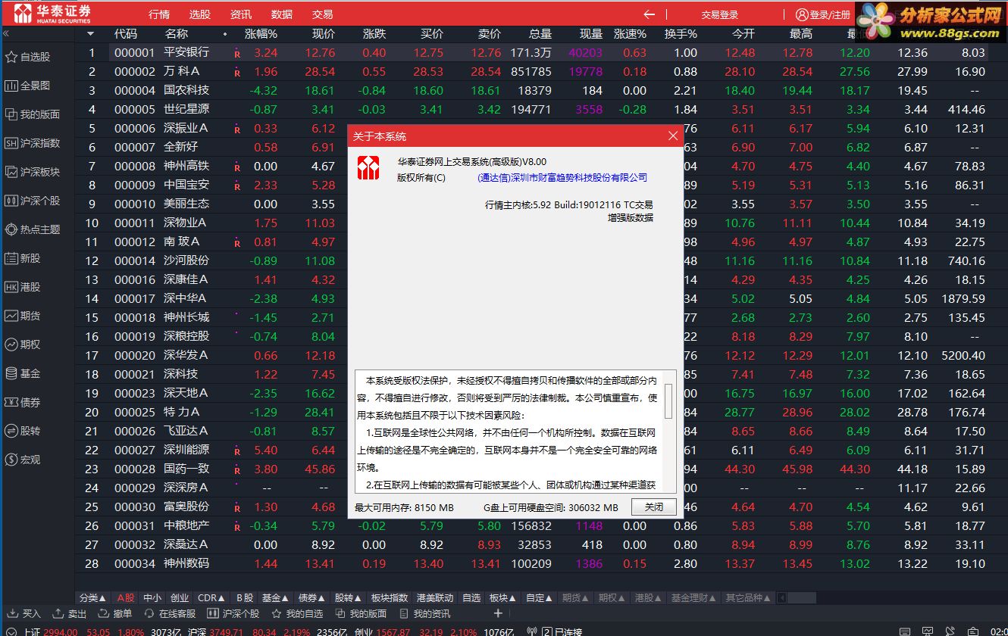Select the 港美联动 tab

[x=435, y=598]
